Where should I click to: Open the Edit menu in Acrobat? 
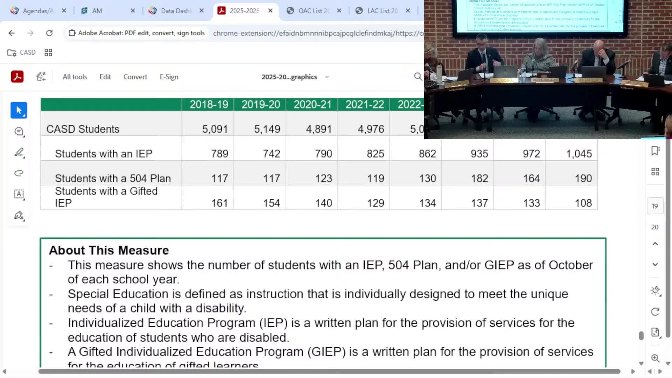click(x=105, y=77)
